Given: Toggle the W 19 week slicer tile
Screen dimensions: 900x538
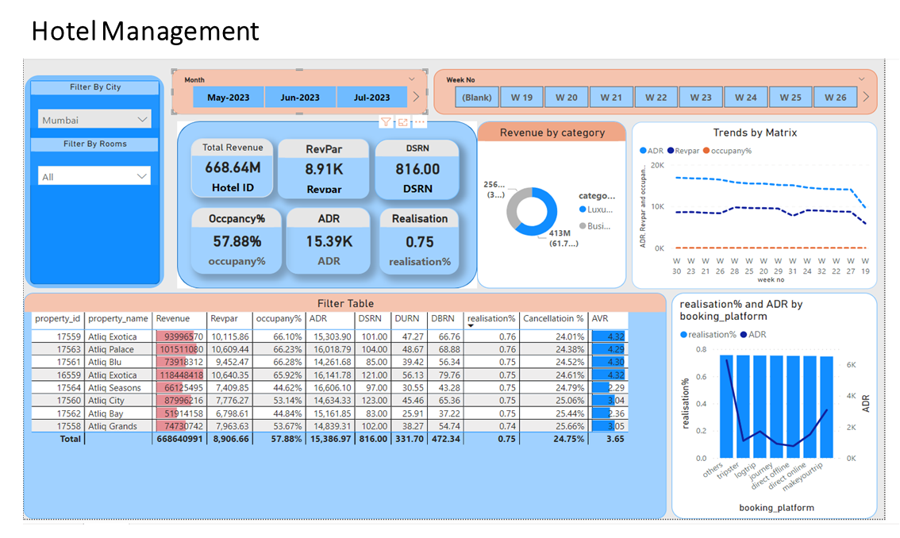Looking at the screenshot, I should (521, 98).
